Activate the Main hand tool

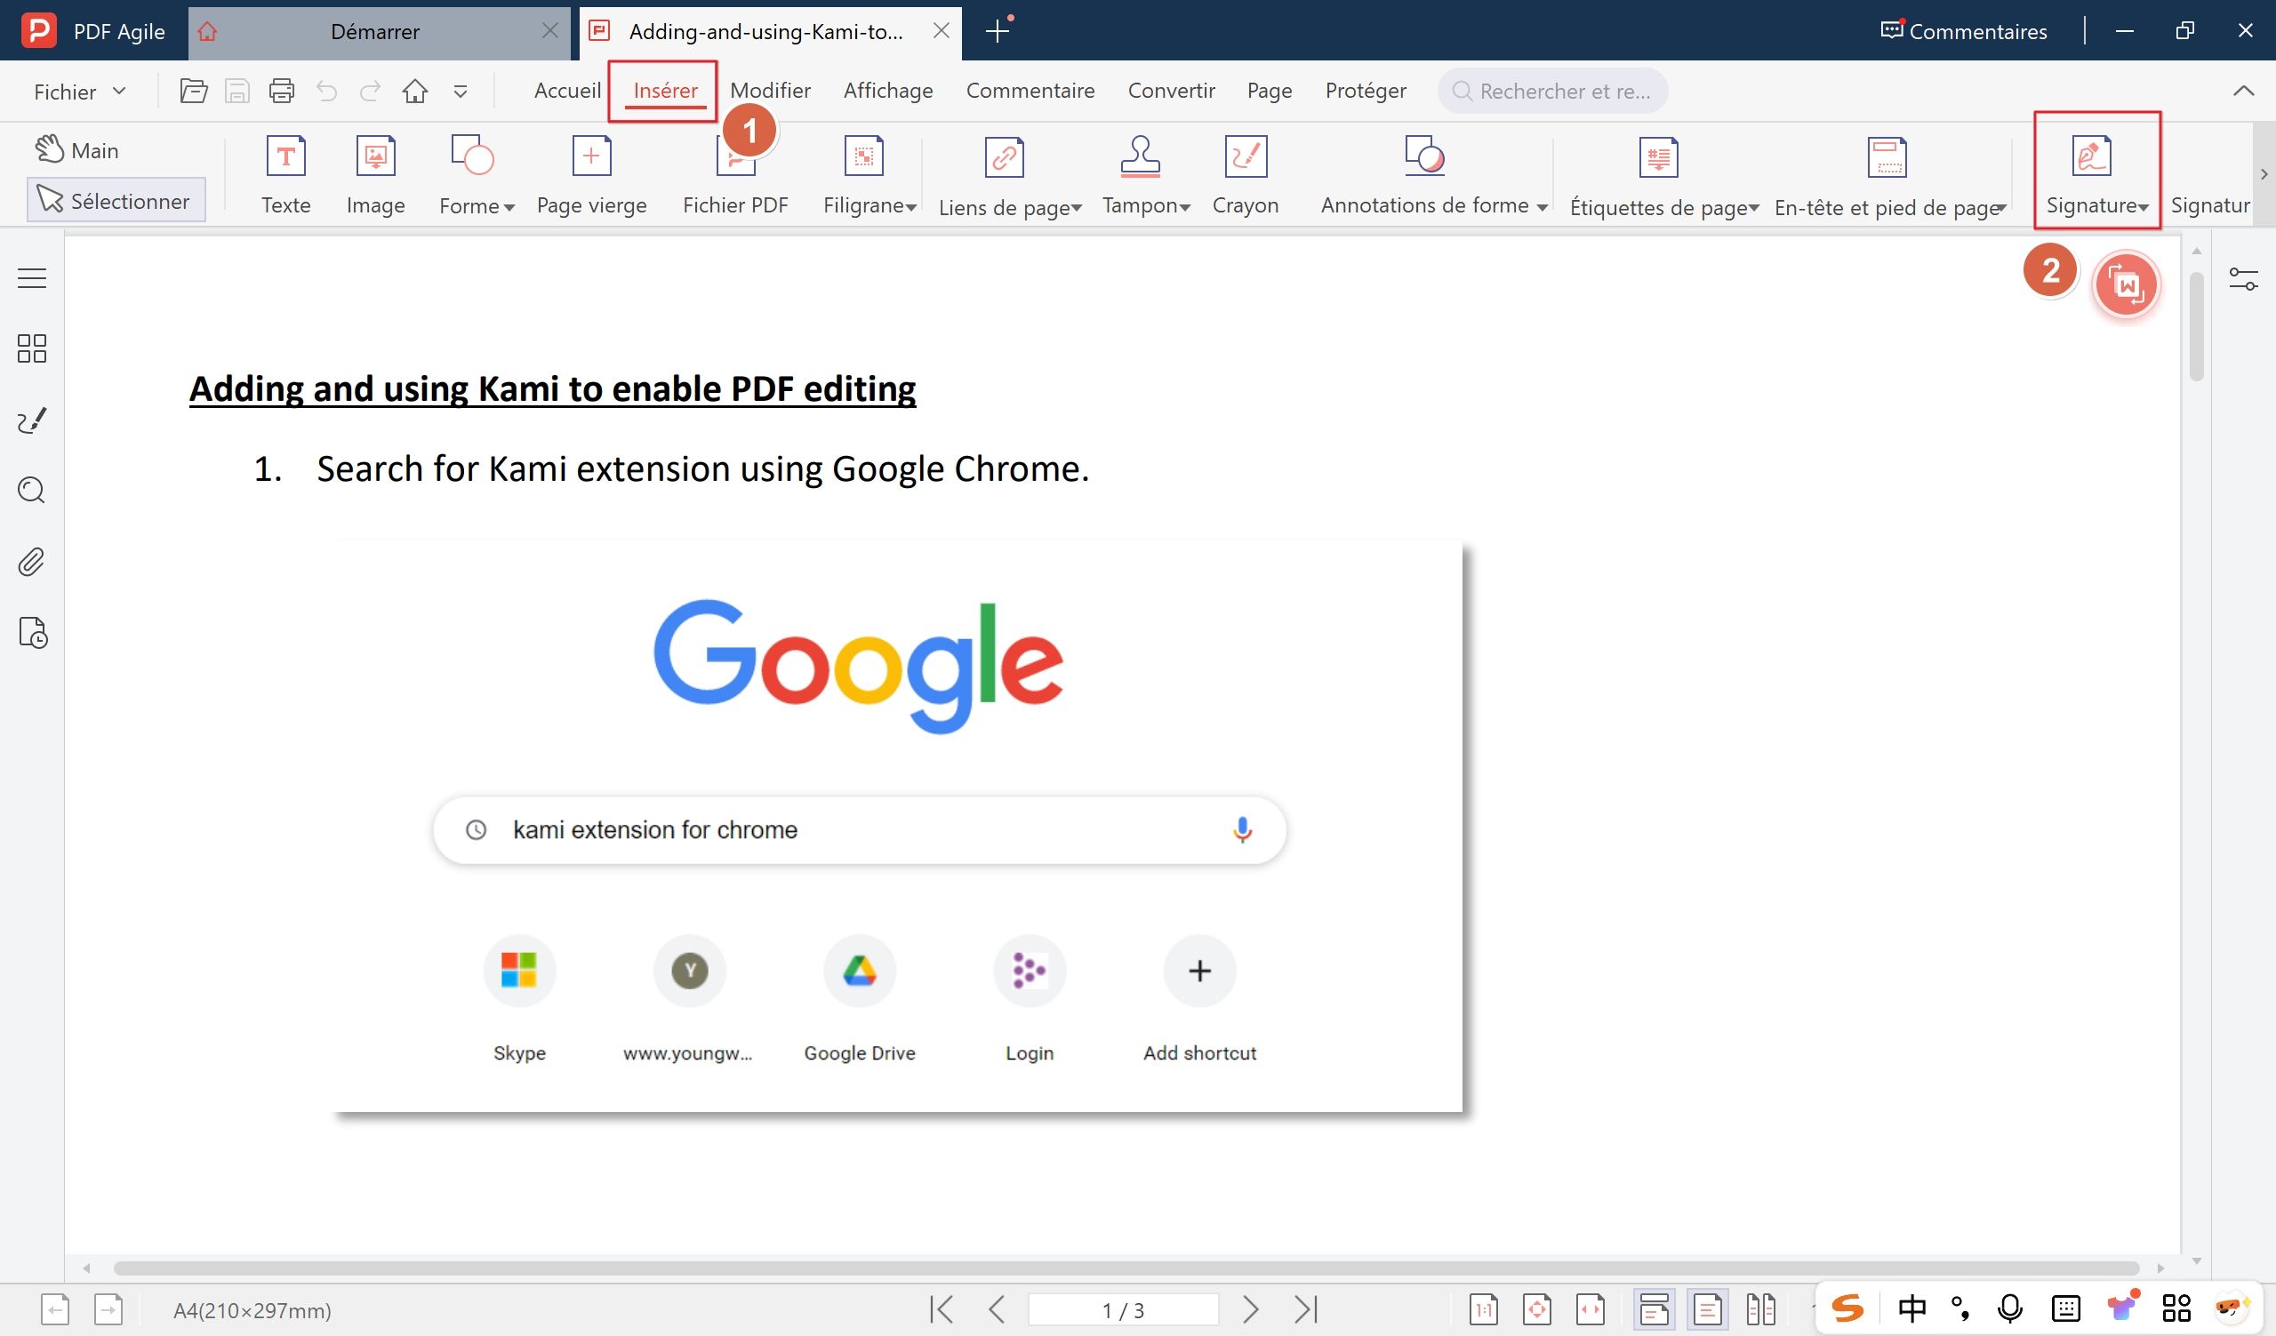(x=77, y=150)
